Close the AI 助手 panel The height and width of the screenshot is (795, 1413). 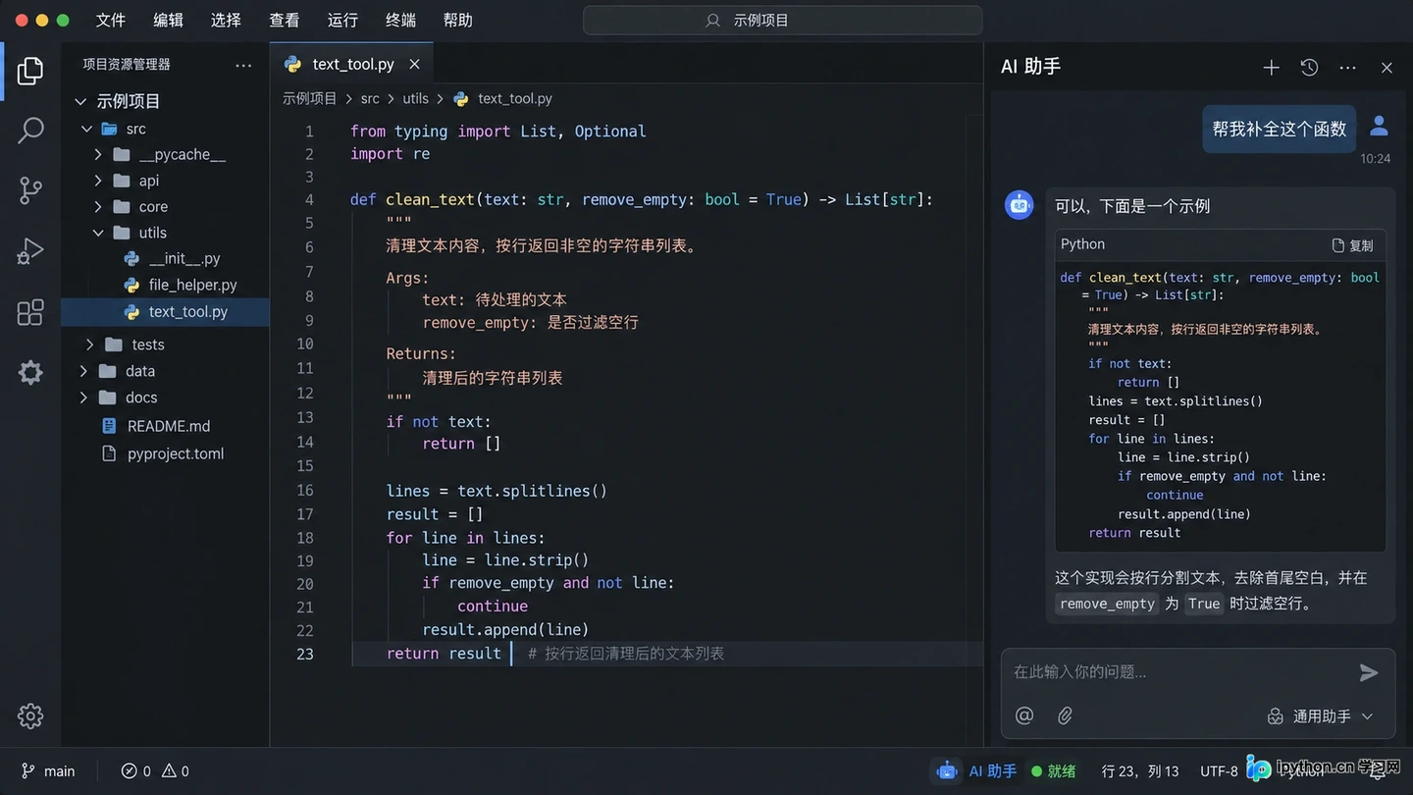point(1387,68)
